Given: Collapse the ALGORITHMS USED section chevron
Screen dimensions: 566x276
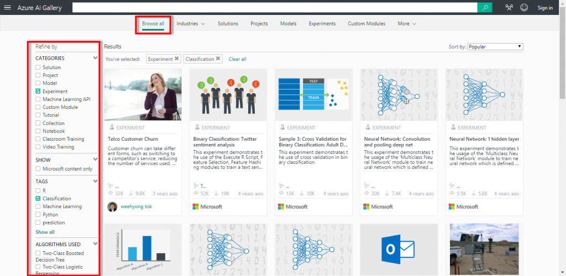Looking at the screenshot, I should (x=95, y=244).
